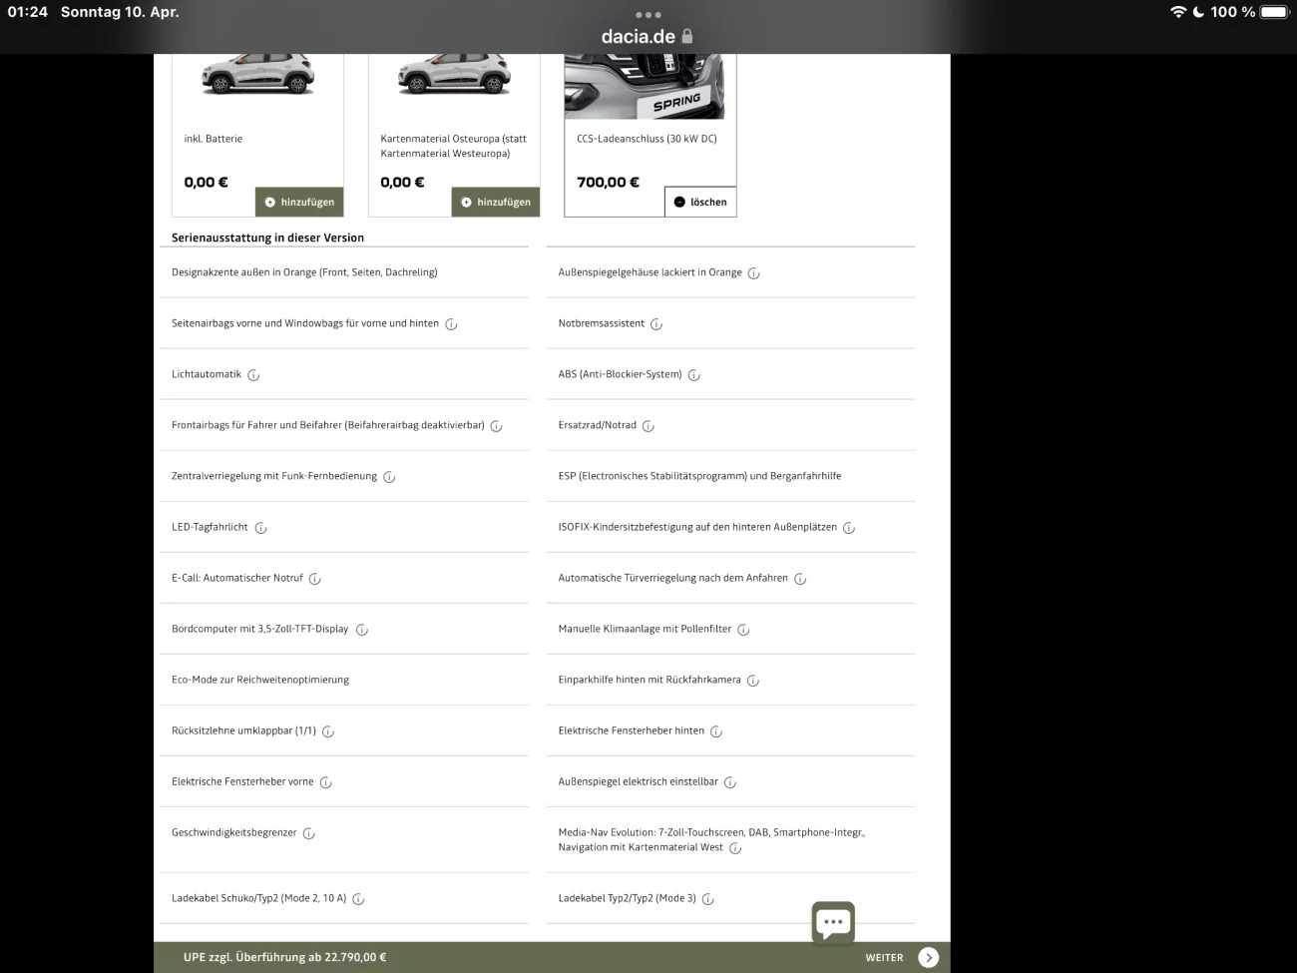Open info icon for Bordcomputer mit 3,5-Zoll-TFT-Display
The image size is (1297, 973).
[x=361, y=630]
